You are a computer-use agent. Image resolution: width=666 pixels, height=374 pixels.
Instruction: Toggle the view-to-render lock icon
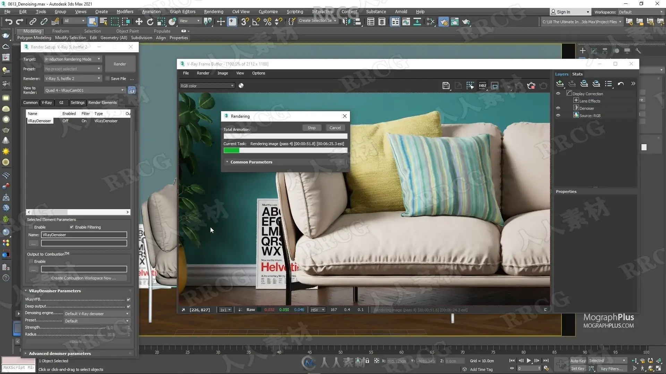(132, 90)
